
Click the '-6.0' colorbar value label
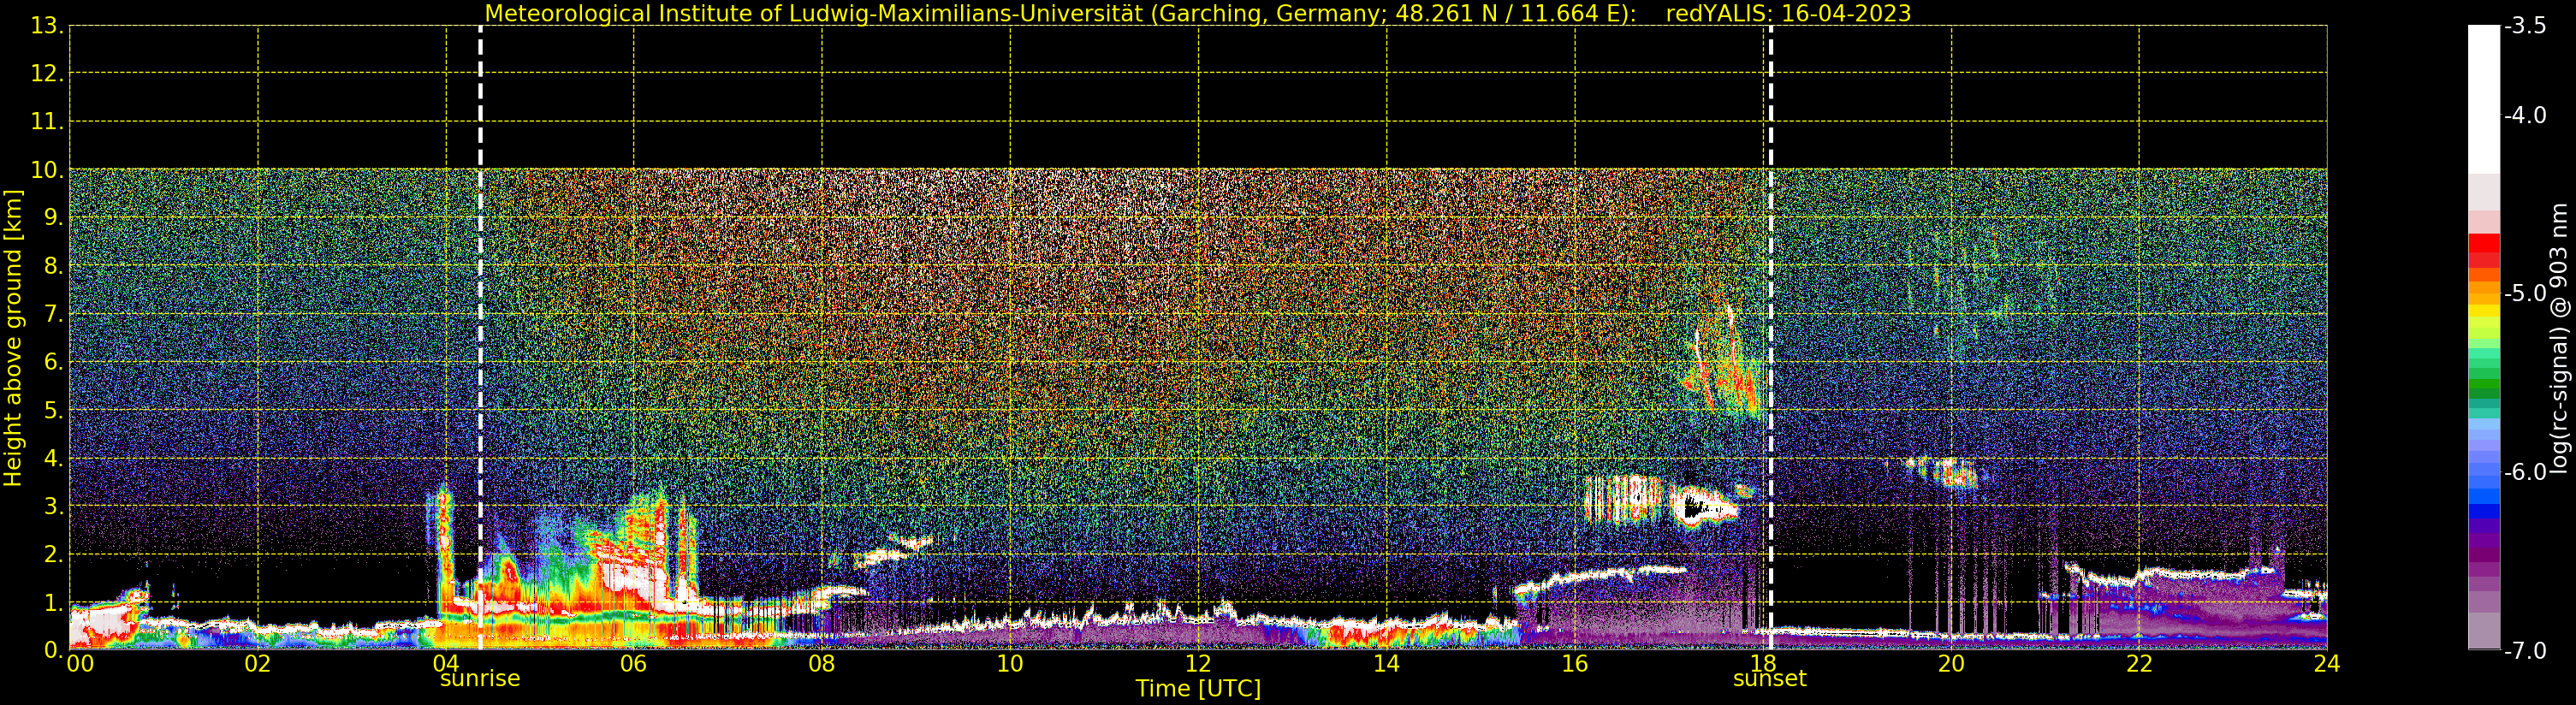coord(2525,472)
